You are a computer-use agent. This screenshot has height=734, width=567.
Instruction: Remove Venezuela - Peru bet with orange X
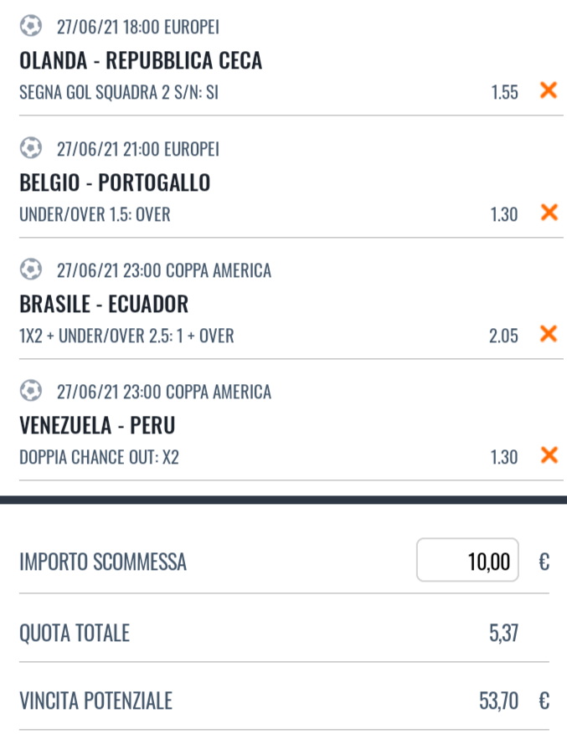pyautogui.click(x=549, y=455)
